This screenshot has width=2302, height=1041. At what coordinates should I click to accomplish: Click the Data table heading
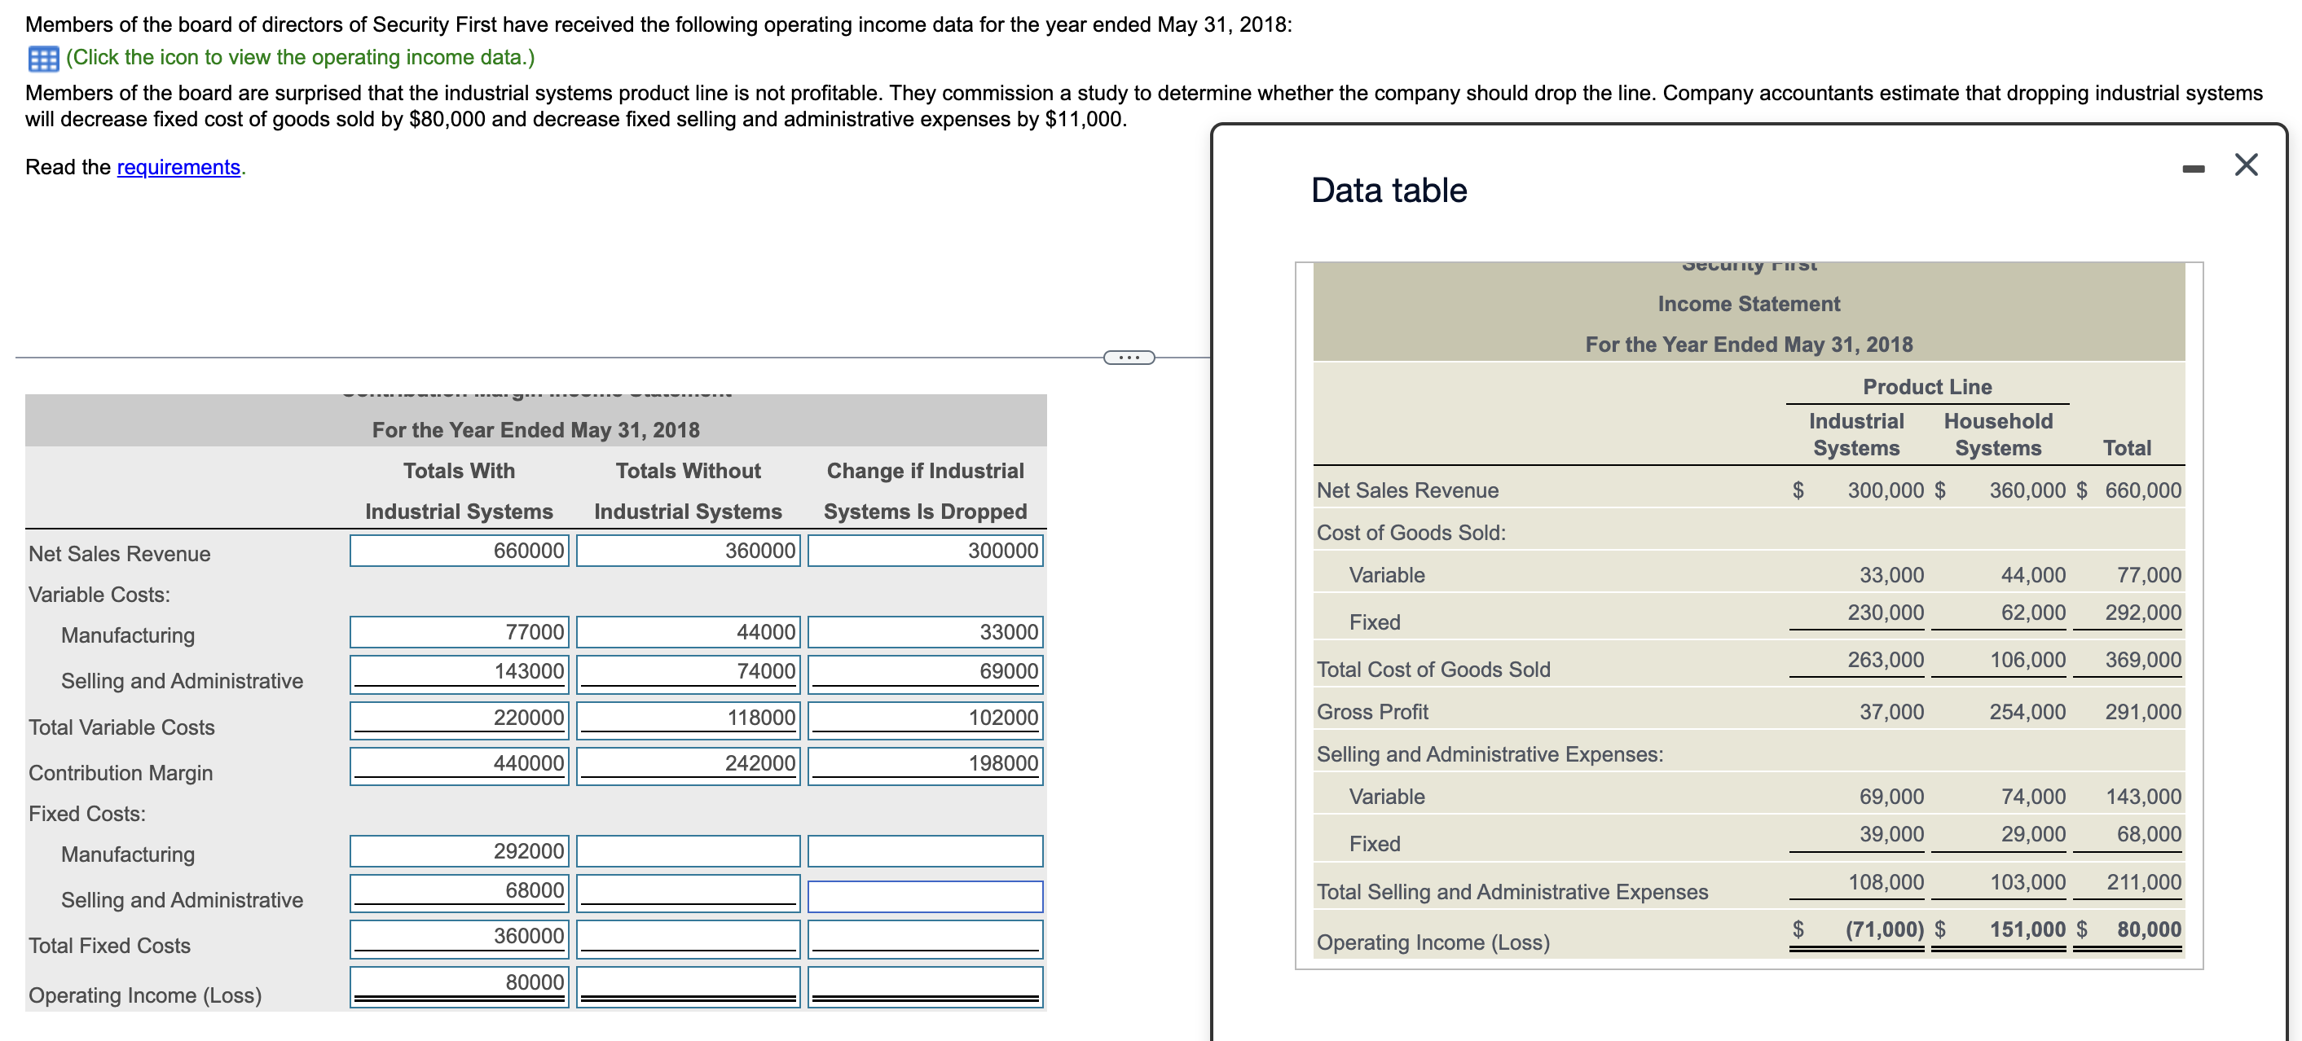[x=1389, y=191]
